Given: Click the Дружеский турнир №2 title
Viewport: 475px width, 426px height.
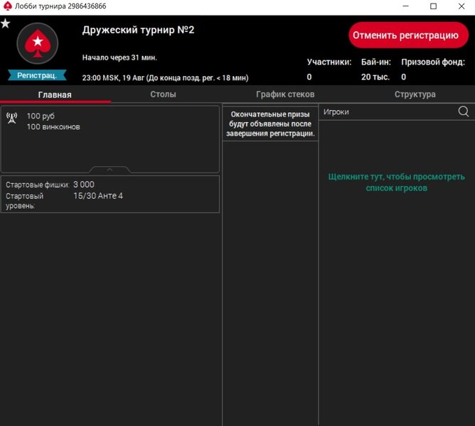Looking at the screenshot, I should 138,30.
